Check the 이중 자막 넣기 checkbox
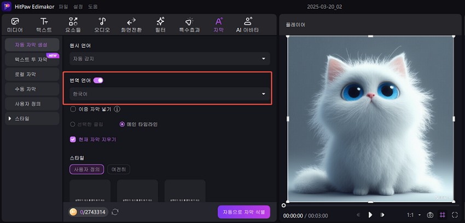Image resolution: width=465 pixels, height=223 pixels. coord(73,109)
